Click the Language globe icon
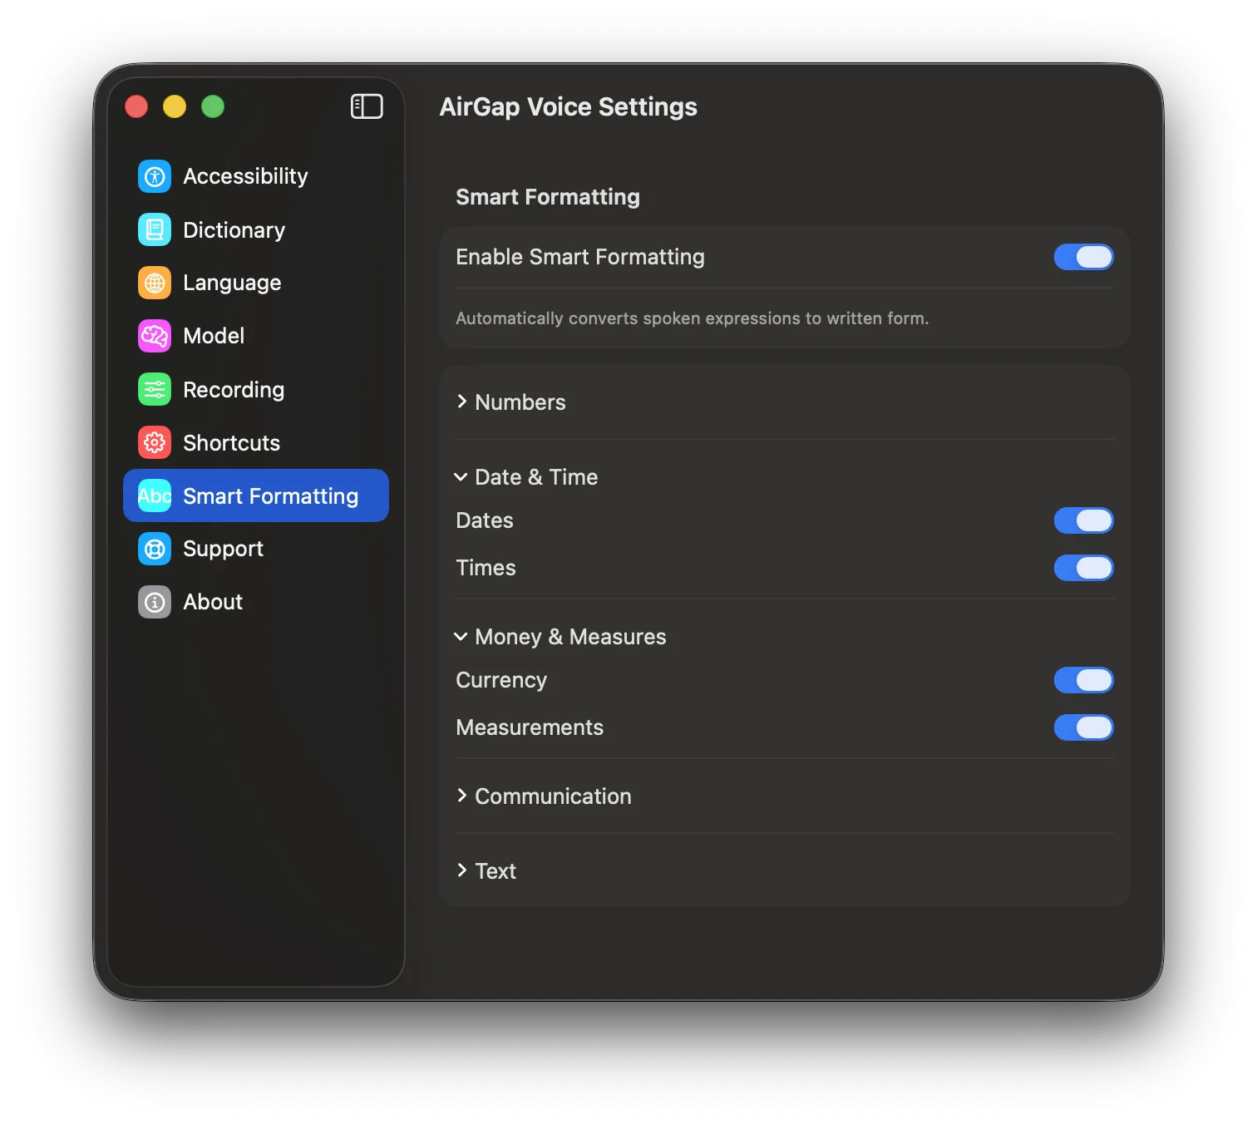 click(x=155, y=283)
